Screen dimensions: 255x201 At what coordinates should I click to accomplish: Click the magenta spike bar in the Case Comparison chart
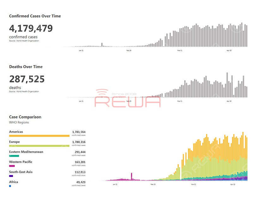point(131,177)
